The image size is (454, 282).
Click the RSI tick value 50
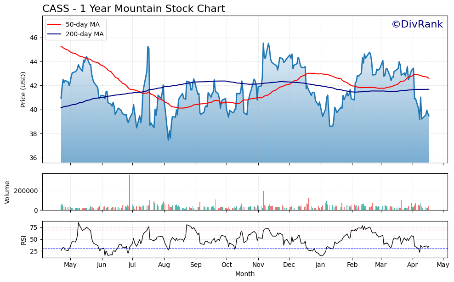pos(34,239)
